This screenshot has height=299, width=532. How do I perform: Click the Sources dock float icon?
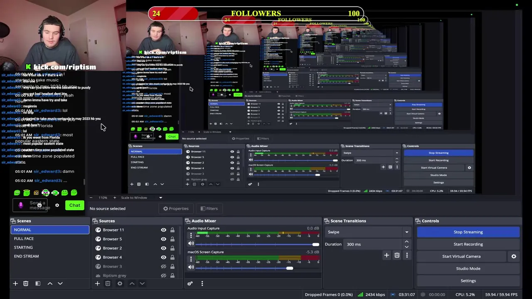(x=95, y=221)
